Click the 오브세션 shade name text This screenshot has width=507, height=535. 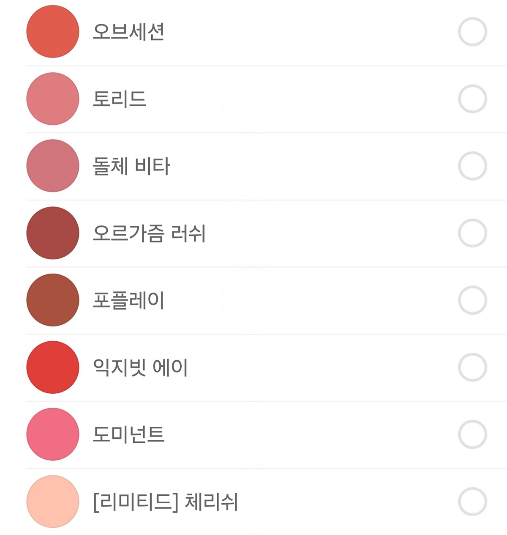pyautogui.click(x=128, y=32)
